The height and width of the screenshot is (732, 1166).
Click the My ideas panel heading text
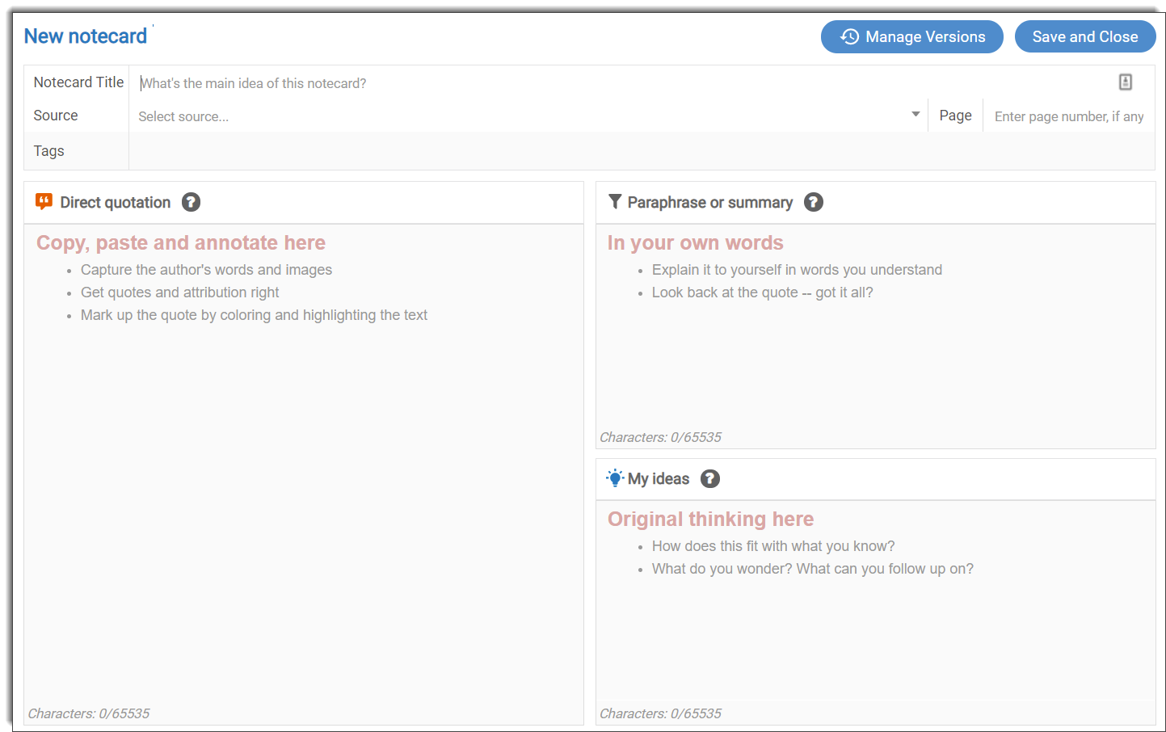[659, 479]
